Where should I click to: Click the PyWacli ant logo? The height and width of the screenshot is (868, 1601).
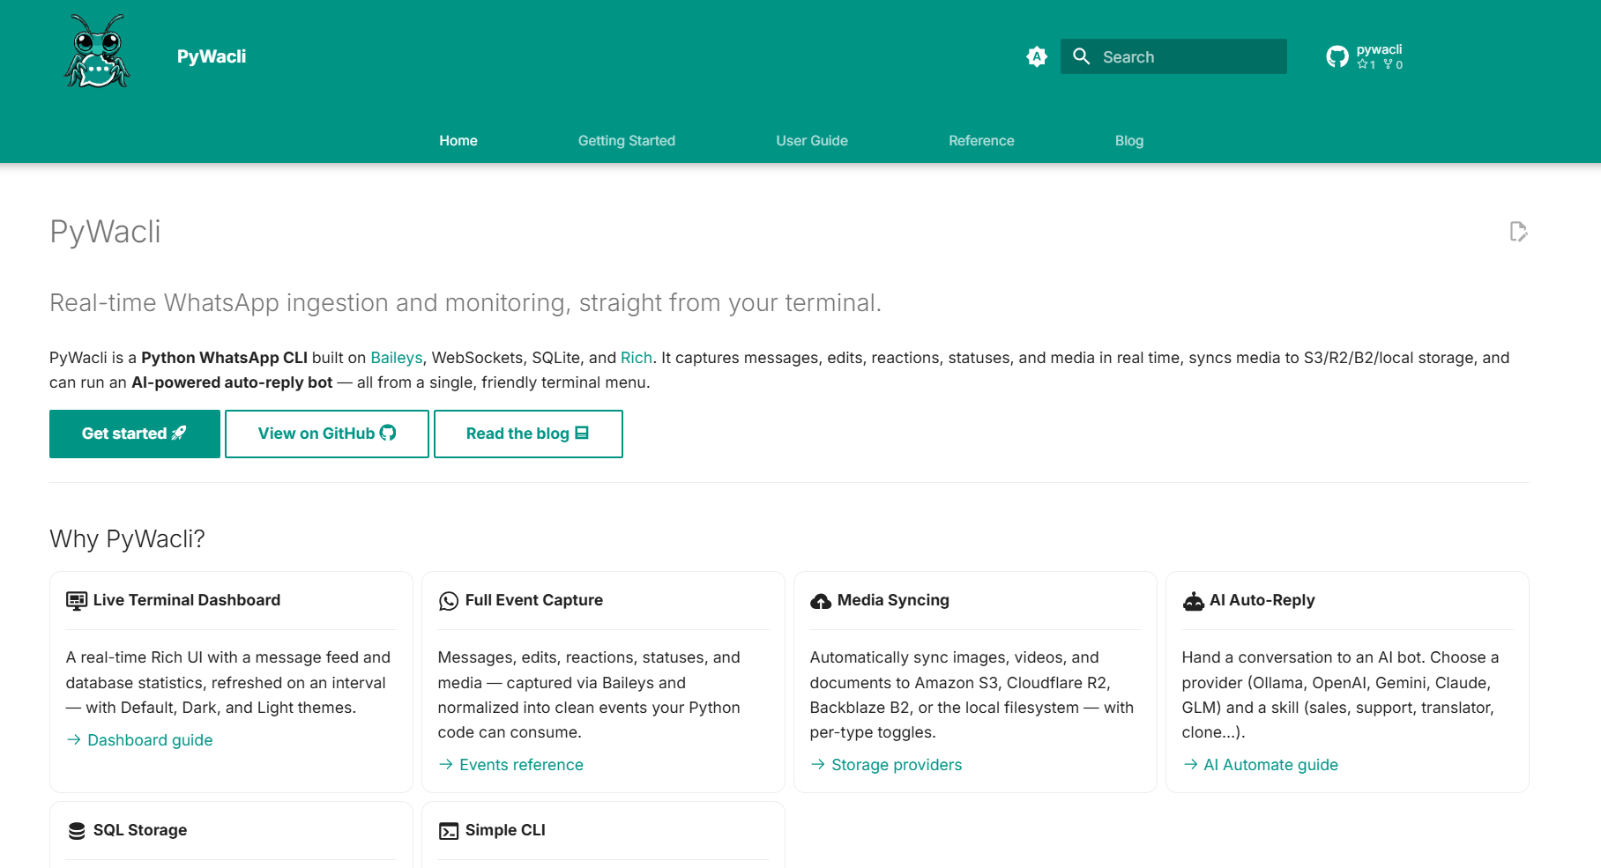coord(97,52)
